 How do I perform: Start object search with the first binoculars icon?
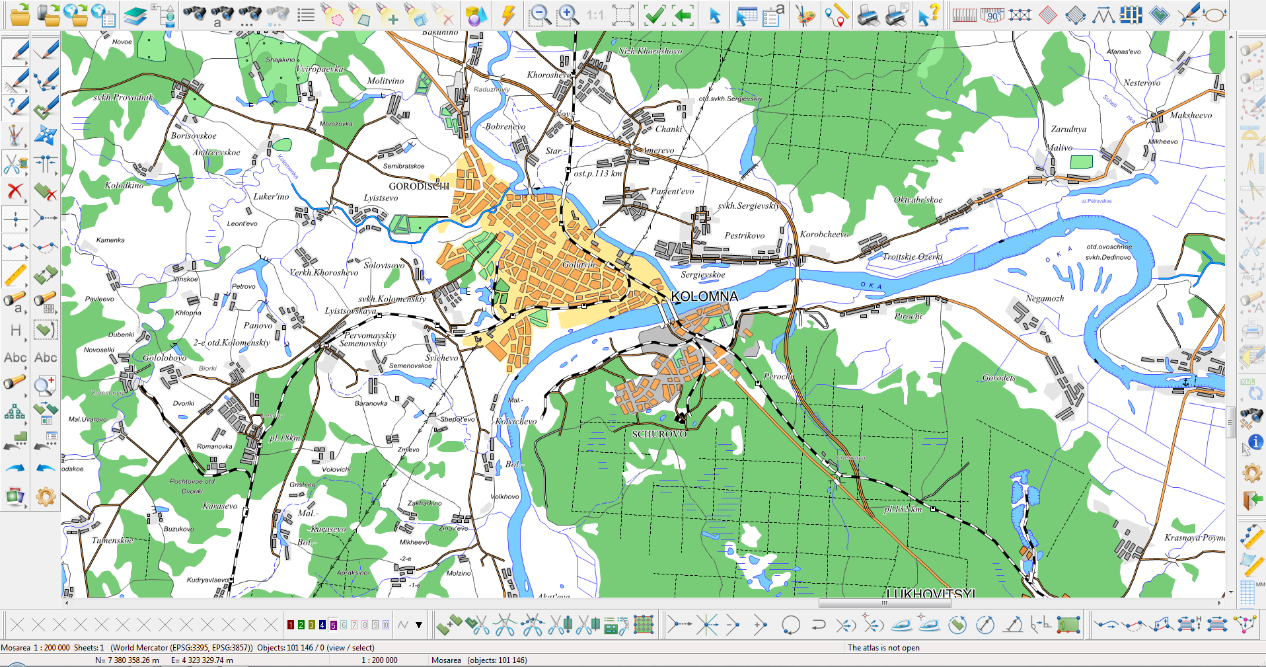pos(194,15)
